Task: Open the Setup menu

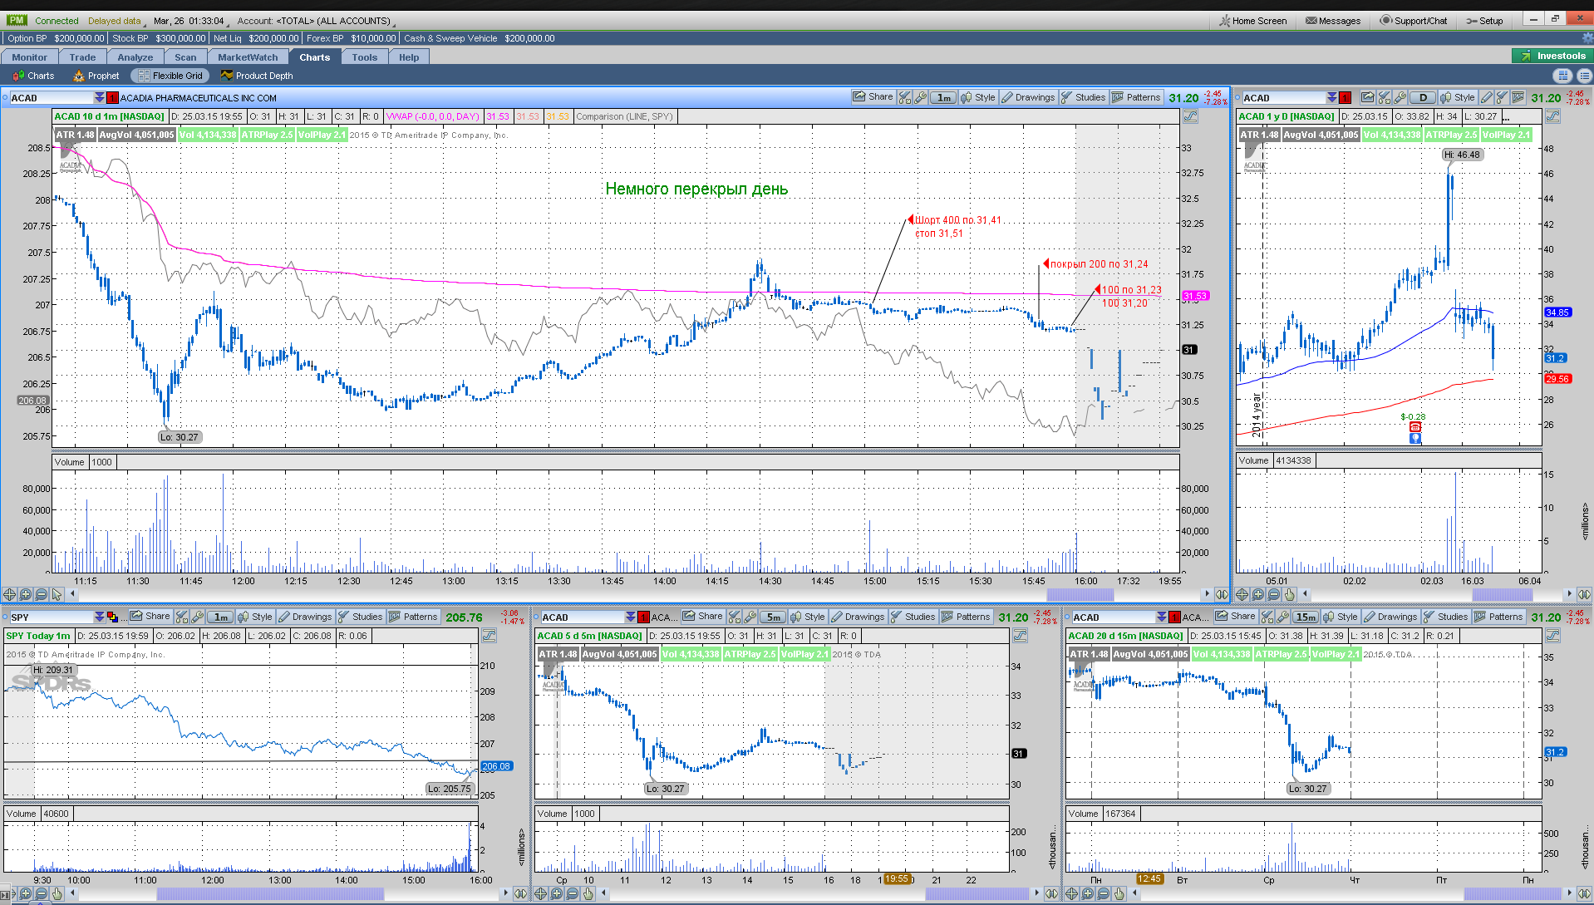Action: coord(1484,21)
